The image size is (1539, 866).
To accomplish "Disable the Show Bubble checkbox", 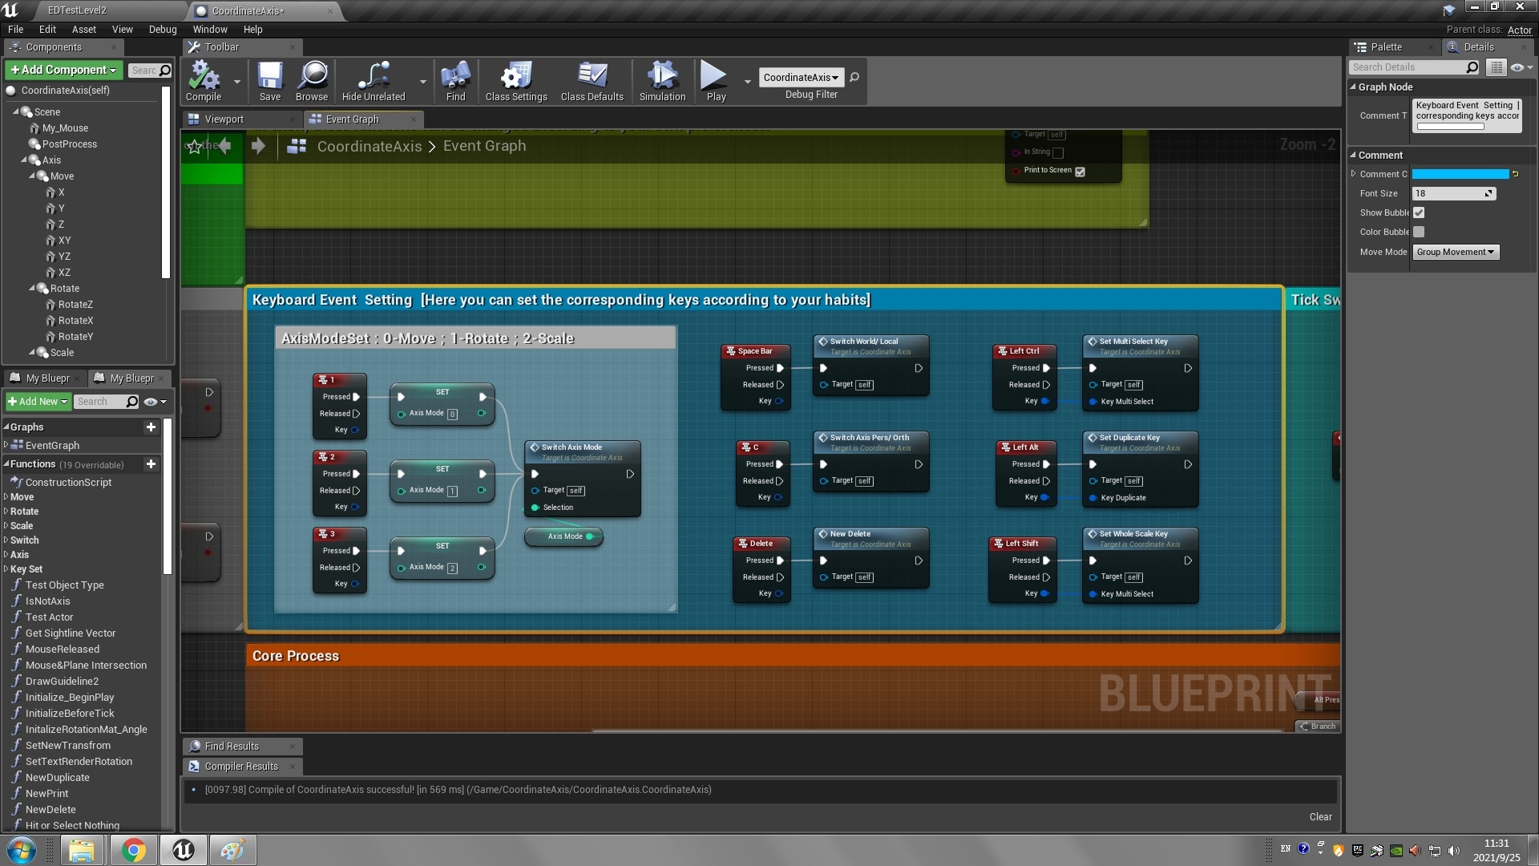I will 1418,212.
